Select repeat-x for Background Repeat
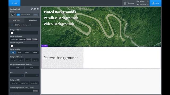The height and width of the screenshot is (95, 170). (28, 60)
